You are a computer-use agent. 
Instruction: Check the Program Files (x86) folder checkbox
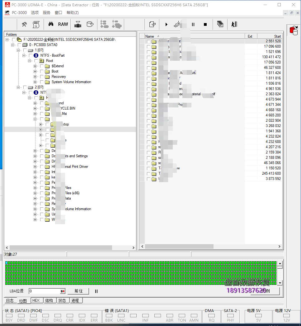click(42, 193)
